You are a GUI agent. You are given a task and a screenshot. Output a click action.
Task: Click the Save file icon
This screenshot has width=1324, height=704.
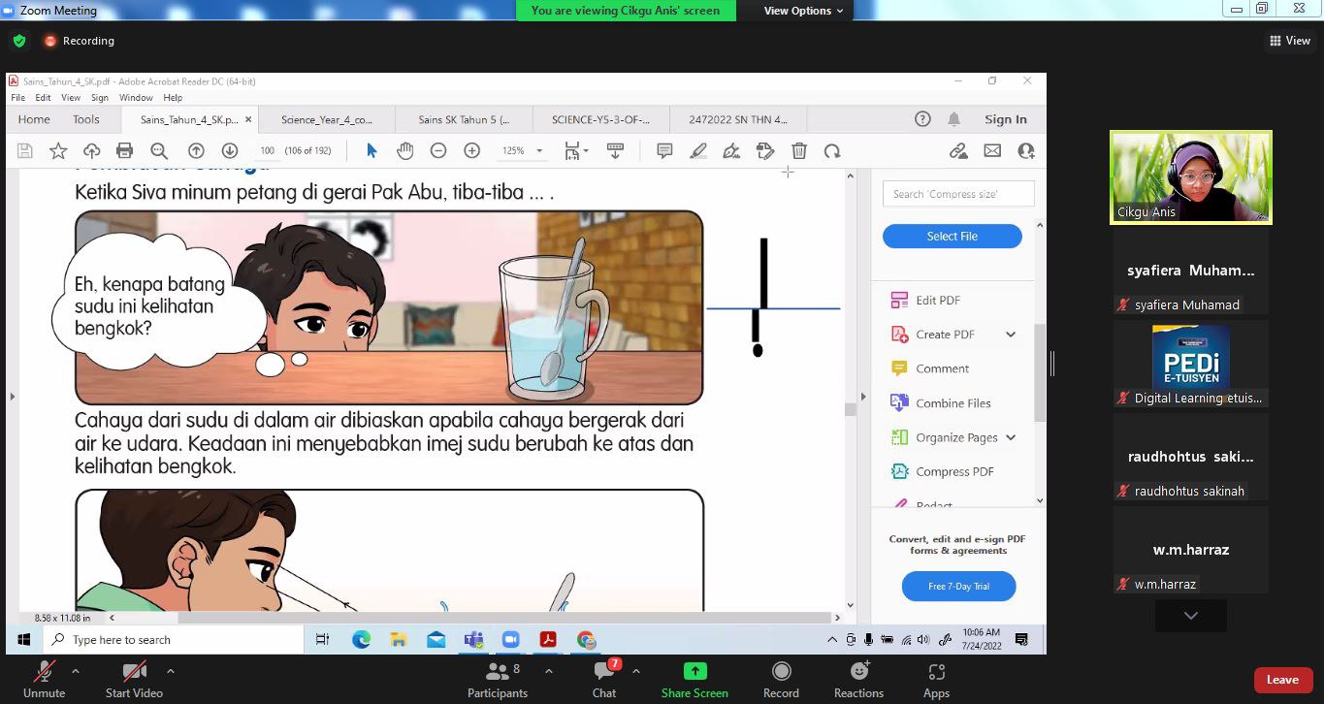click(25, 151)
